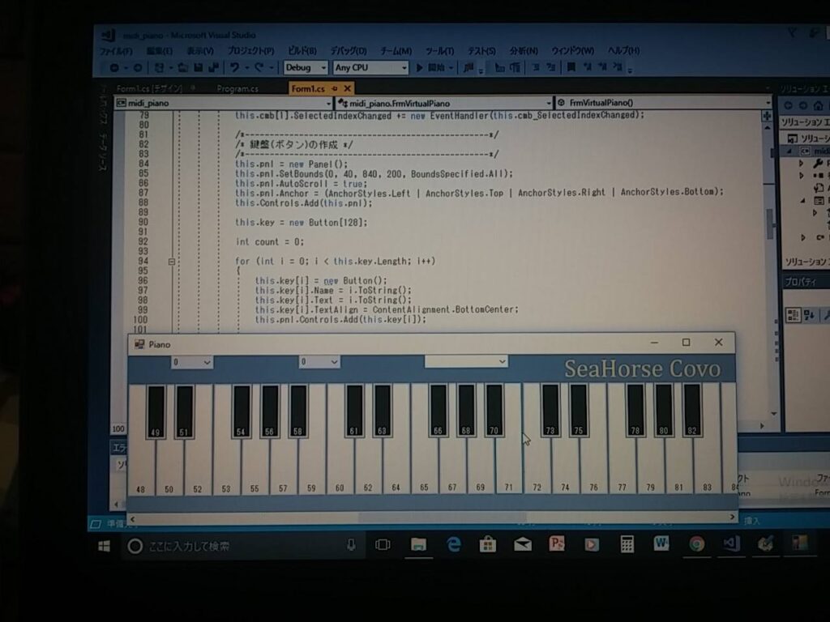This screenshot has height=622, width=830.
Task: Pin the Form1.cs tab
Action: point(335,88)
